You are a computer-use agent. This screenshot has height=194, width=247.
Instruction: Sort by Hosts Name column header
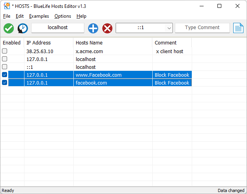[x=113, y=43]
